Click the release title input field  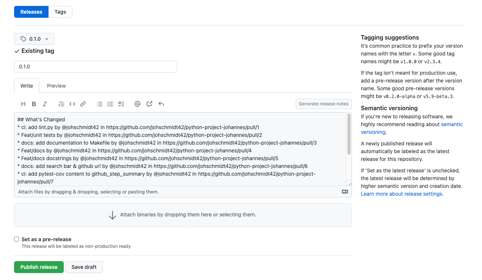coord(96,67)
